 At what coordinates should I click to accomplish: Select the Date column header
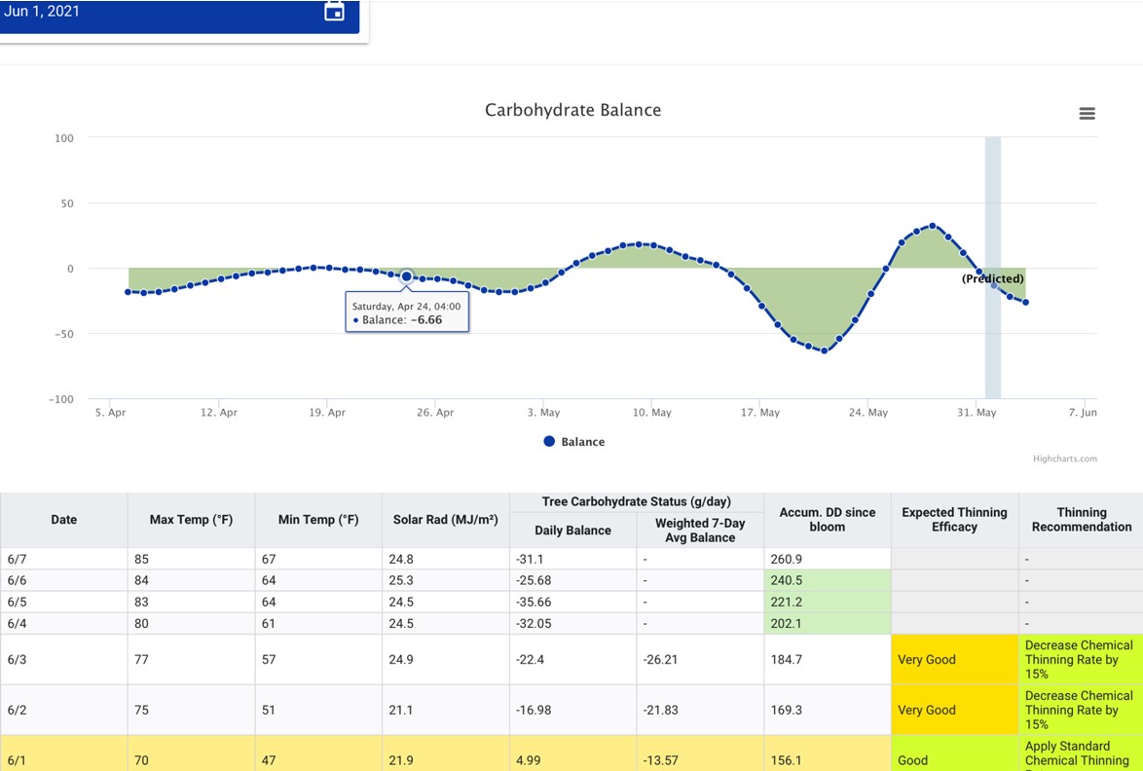pyautogui.click(x=64, y=520)
